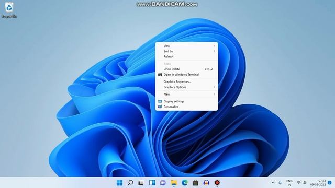The width and height of the screenshot is (335, 188).
Task: Open Display settings from context menu
Action: (x=186, y=101)
